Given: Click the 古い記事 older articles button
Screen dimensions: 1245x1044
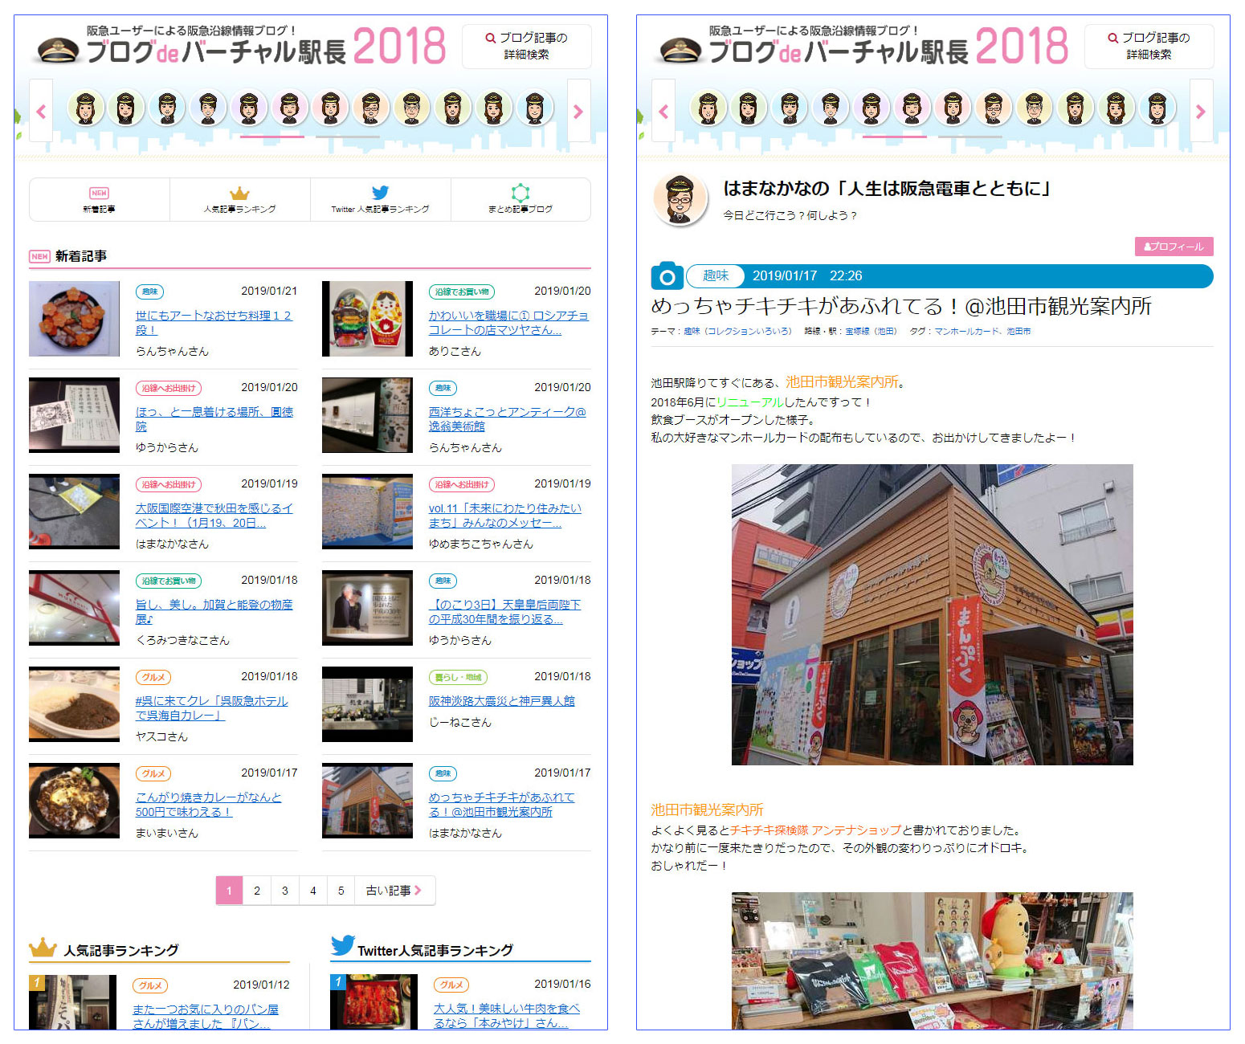Looking at the screenshot, I should pyautogui.click(x=394, y=891).
